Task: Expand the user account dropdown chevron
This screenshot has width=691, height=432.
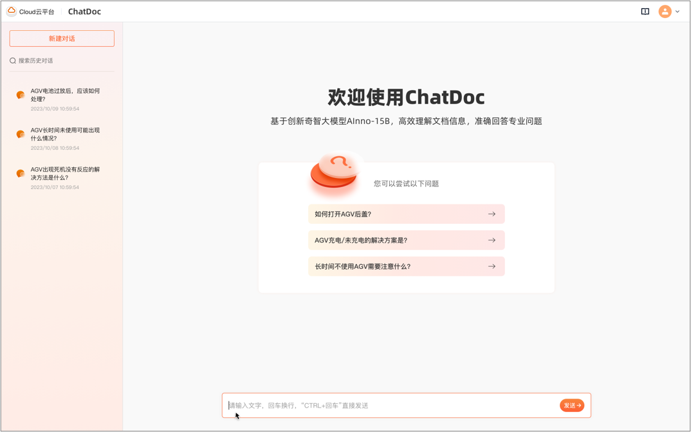Action: [x=677, y=12]
